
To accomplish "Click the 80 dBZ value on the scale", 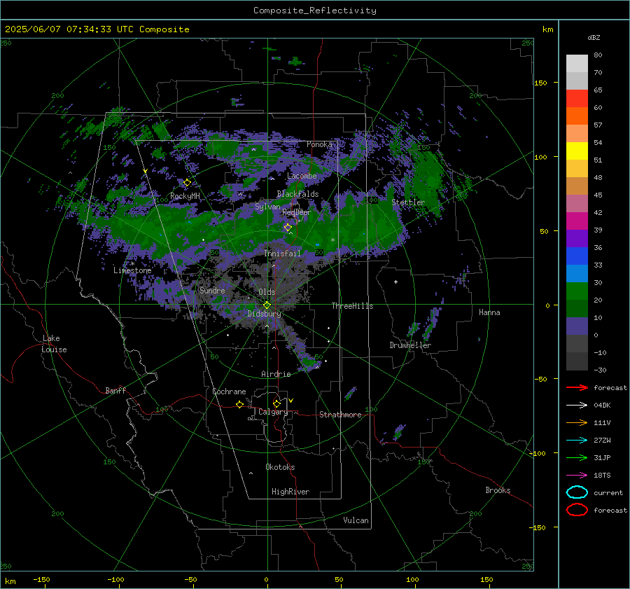I will 598,55.
